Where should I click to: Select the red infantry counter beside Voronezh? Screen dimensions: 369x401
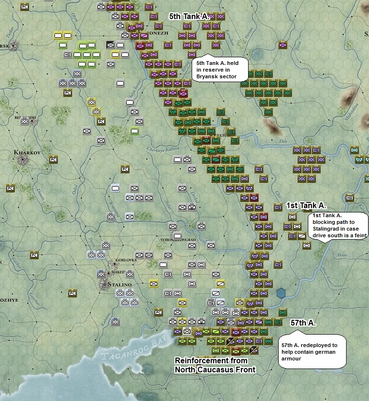[140, 46]
